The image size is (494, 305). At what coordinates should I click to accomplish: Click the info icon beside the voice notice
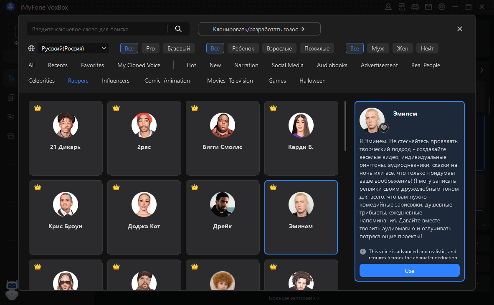[363, 252]
